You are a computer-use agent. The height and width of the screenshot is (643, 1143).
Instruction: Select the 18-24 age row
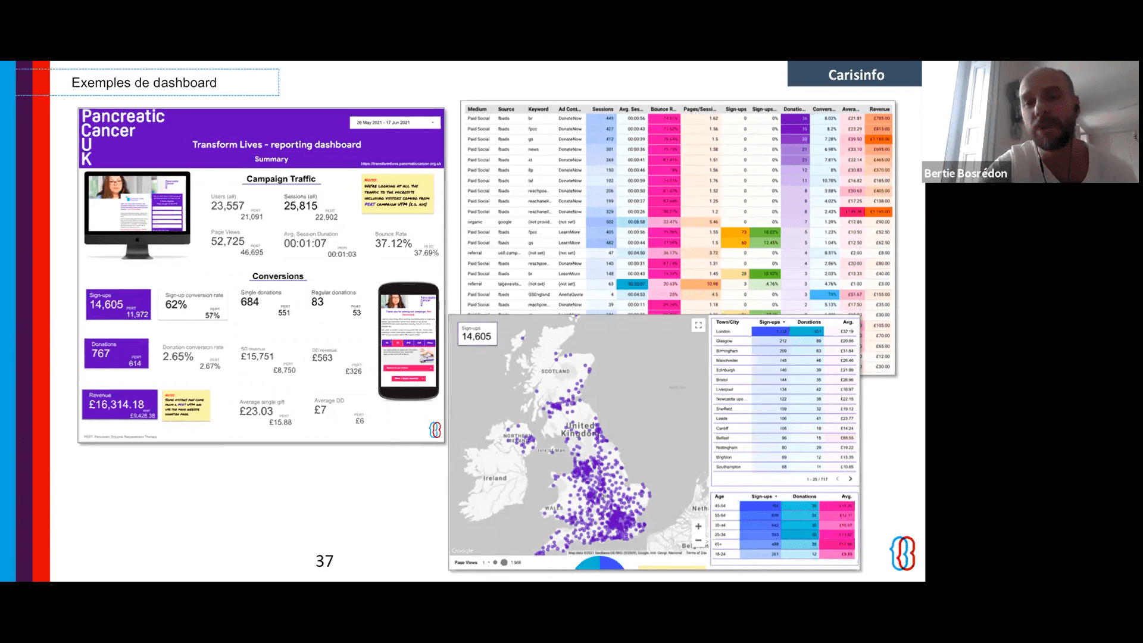click(x=784, y=554)
